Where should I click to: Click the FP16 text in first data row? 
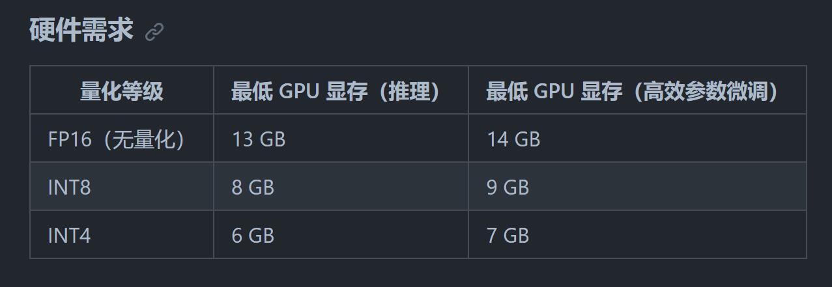pyautogui.click(x=70, y=139)
